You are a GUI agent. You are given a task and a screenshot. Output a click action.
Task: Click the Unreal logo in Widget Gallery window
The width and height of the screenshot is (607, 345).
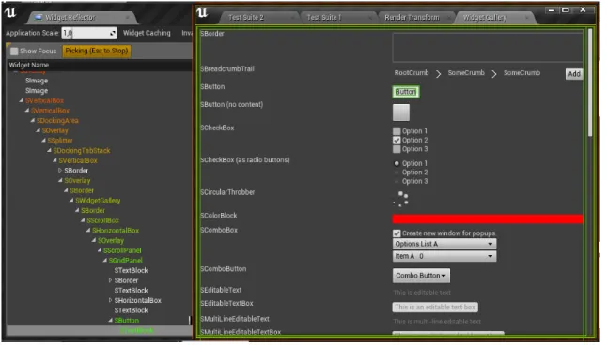click(x=202, y=12)
